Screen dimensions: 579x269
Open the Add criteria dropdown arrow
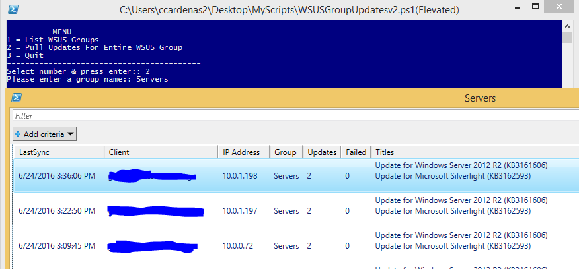pyautogui.click(x=70, y=134)
